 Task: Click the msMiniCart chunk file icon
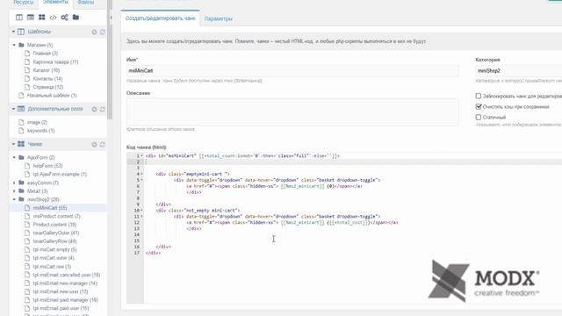pos(27,207)
